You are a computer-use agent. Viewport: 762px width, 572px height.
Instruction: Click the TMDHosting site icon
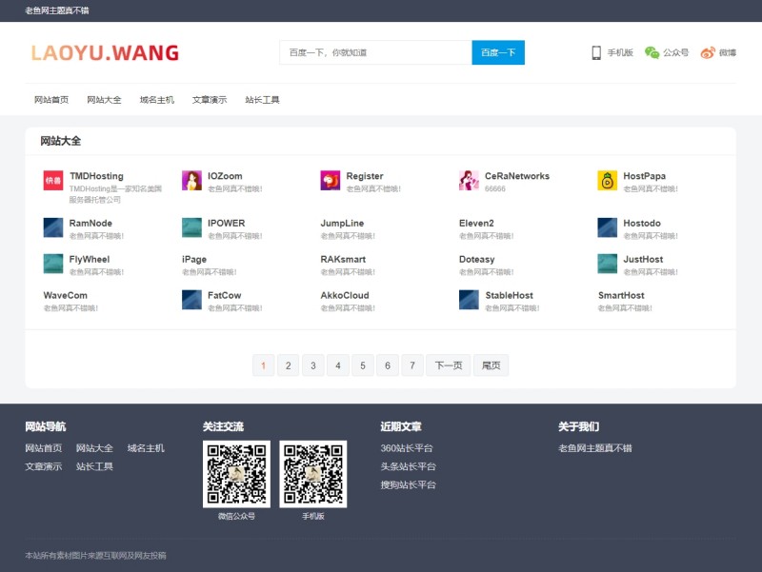tap(53, 181)
